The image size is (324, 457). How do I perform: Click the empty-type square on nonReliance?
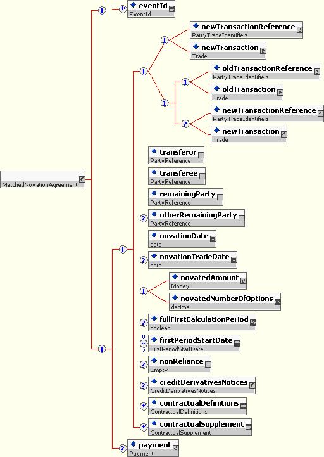tap(208, 364)
